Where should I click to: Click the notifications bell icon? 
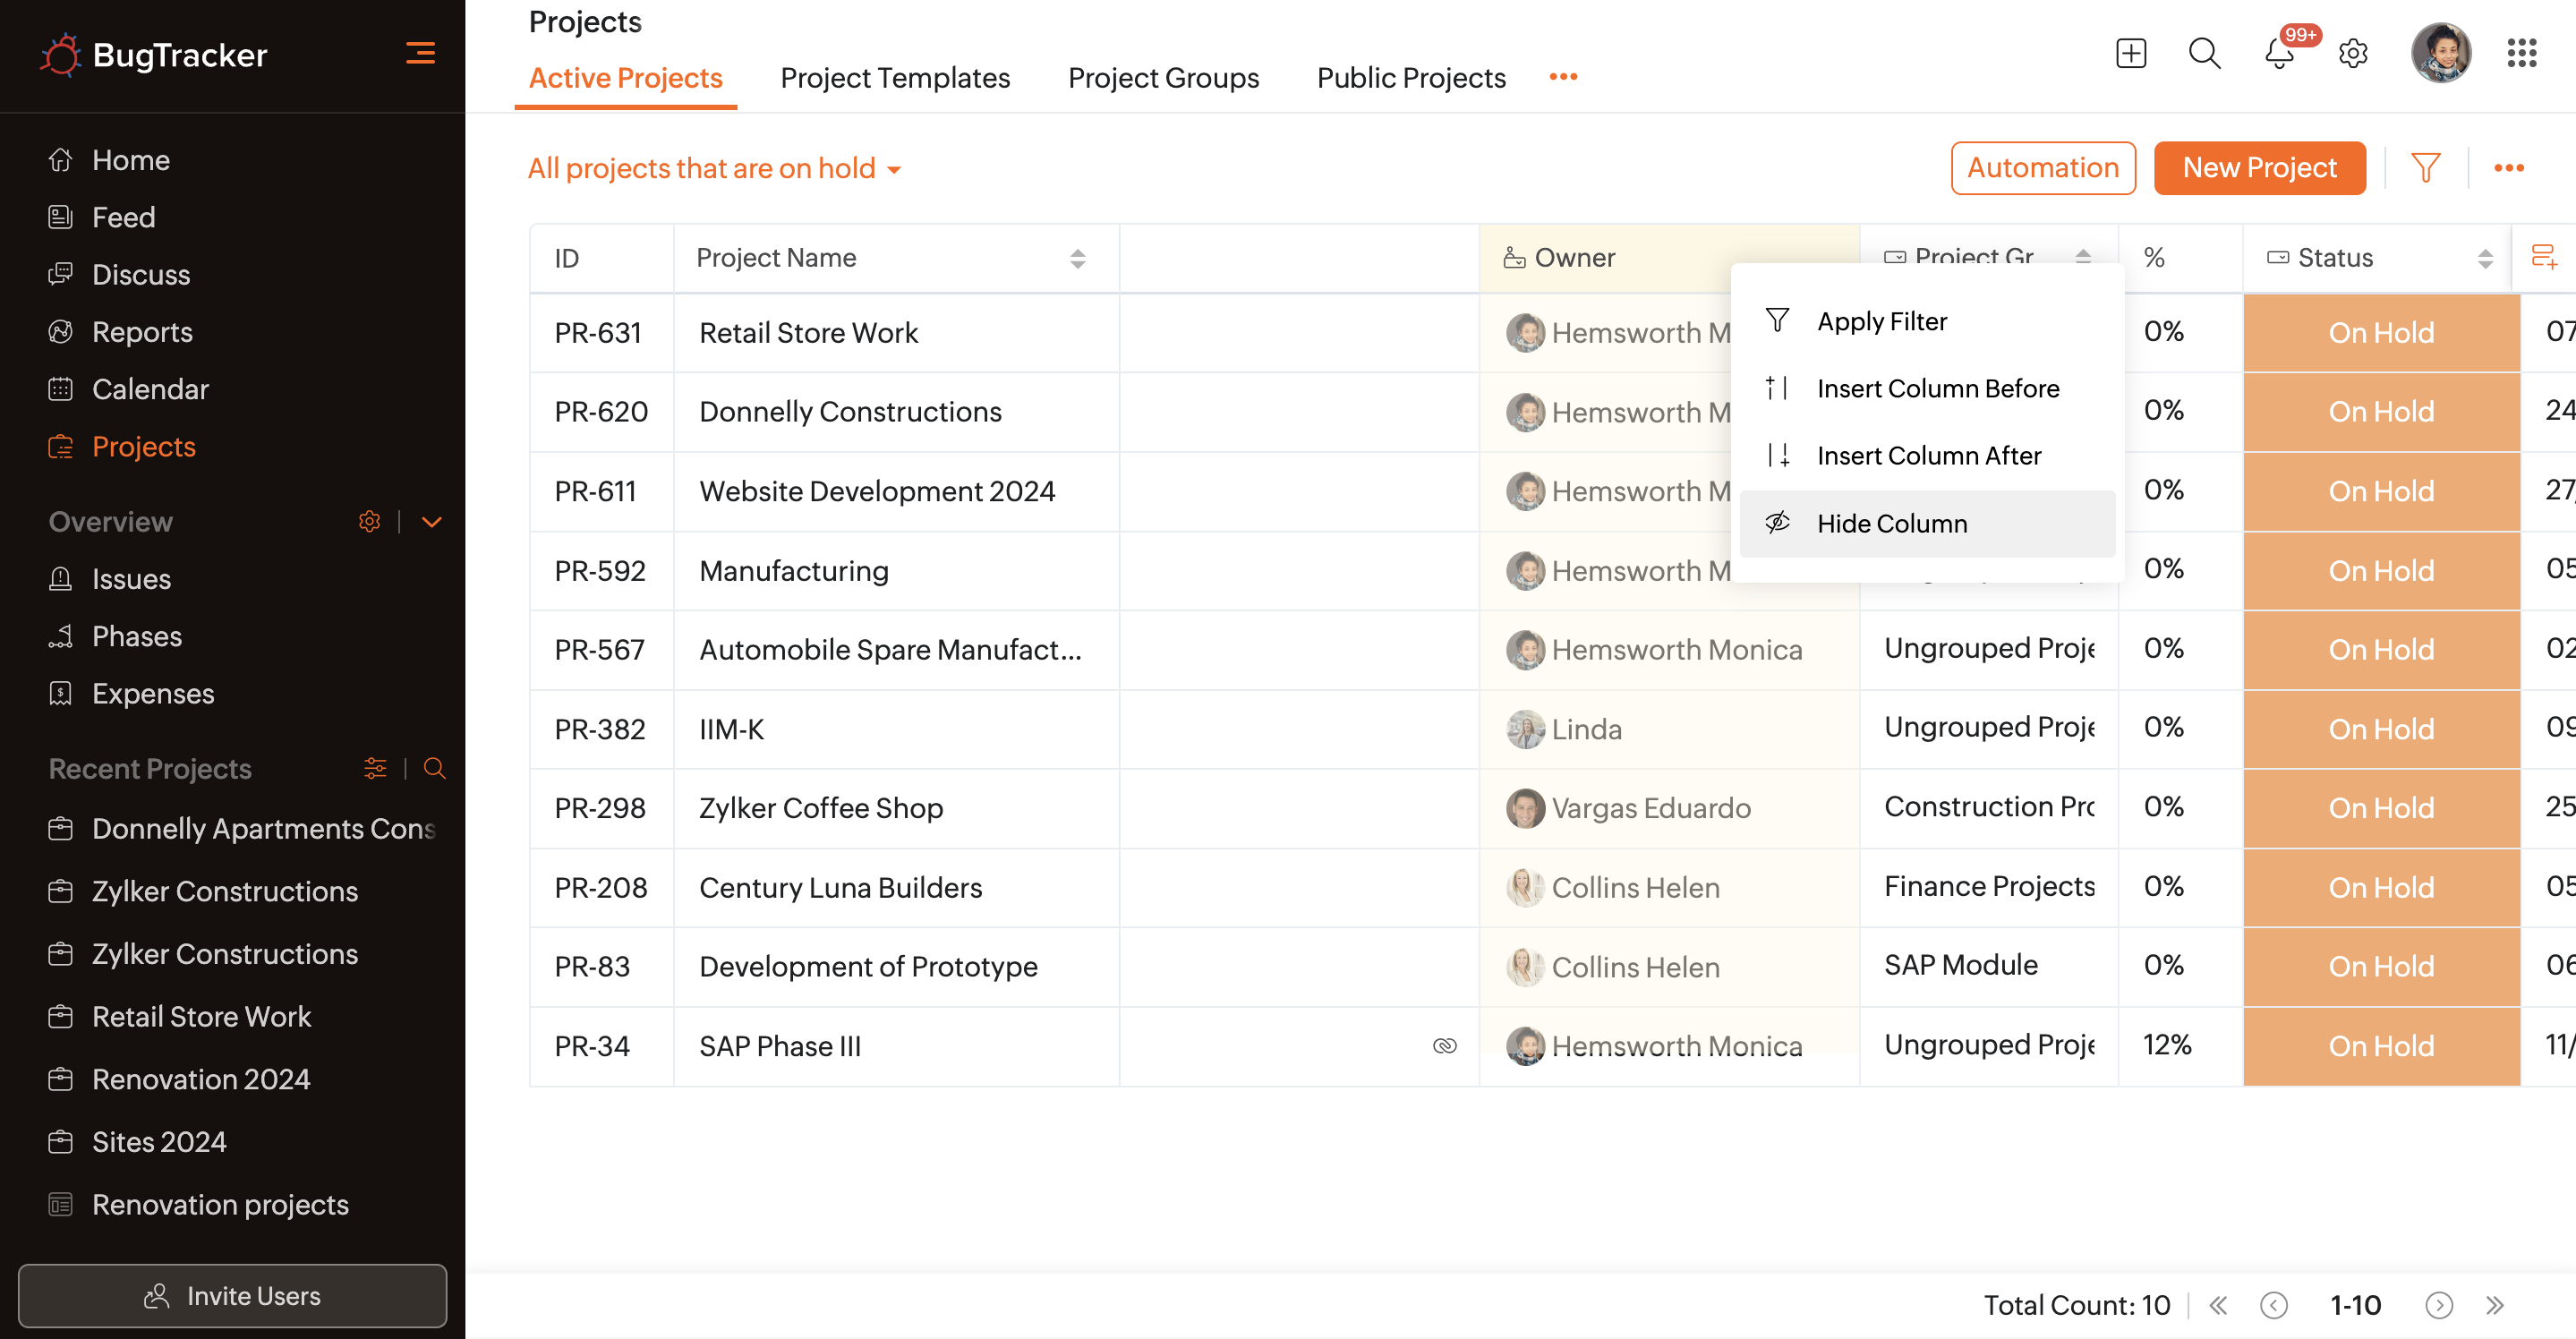click(2277, 53)
